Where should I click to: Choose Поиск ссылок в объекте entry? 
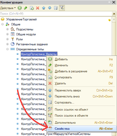pyautogui.click(x=82, y=116)
